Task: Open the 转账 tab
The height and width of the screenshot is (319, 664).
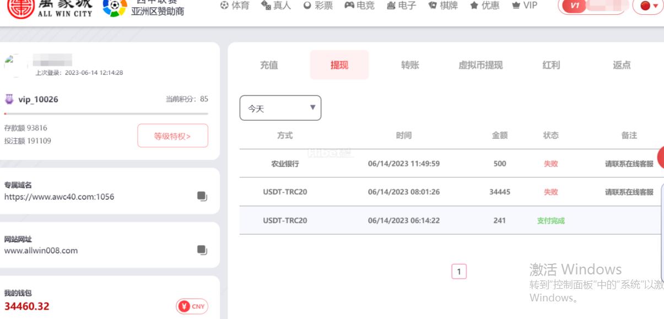Action: (x=410, y=65)
